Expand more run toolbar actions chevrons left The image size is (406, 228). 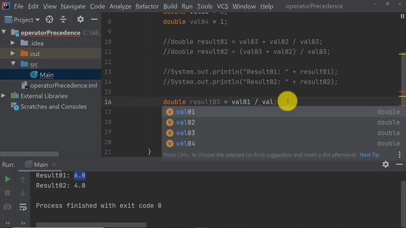coord(7,223)
